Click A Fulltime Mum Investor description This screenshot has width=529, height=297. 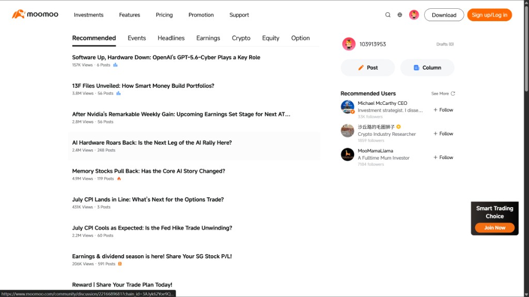point(384,158)
